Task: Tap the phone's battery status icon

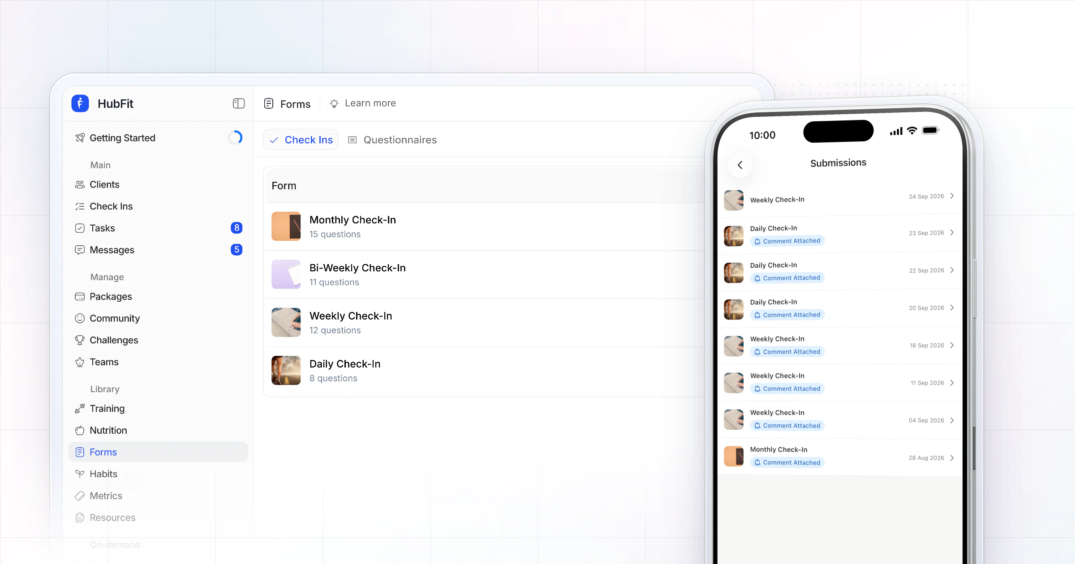Action: 930,130
